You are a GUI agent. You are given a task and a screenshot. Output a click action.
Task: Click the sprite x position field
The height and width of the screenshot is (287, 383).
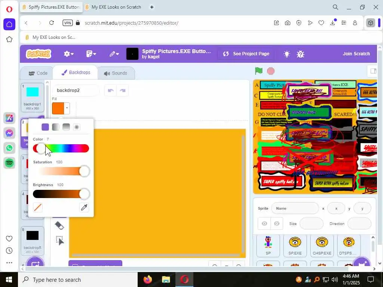click(x=336, y=209)
